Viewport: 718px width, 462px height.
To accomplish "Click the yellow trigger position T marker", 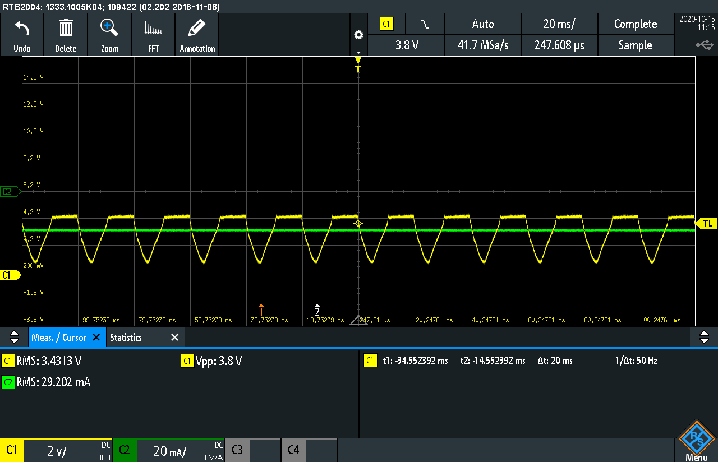I will (358, 65).
